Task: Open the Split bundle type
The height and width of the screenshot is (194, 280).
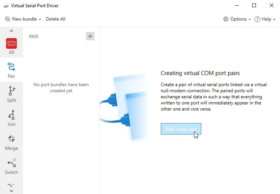Action: (x=11, y=94)
